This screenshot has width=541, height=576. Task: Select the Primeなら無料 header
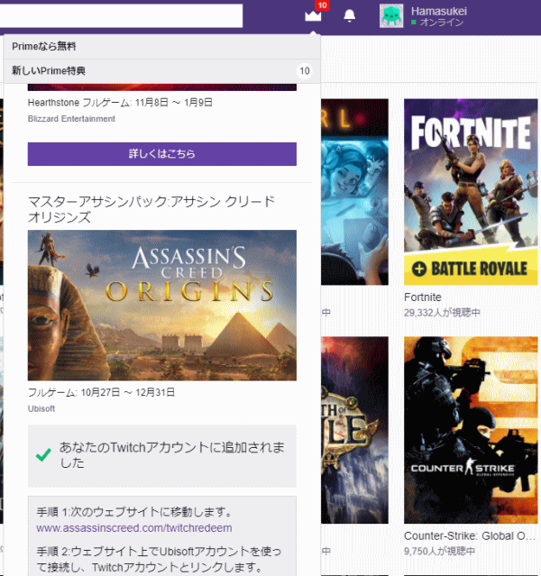coord(161,46)
